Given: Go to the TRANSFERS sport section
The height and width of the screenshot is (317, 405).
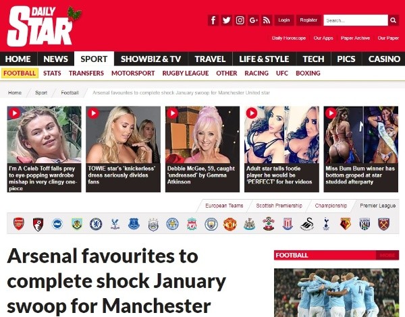Looking at the screenshot, I should point(86,74).
